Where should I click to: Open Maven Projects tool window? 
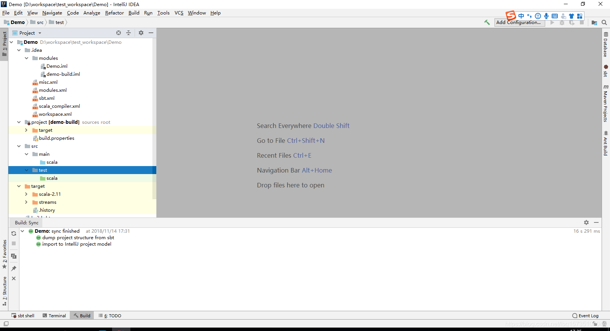point(606,103)
